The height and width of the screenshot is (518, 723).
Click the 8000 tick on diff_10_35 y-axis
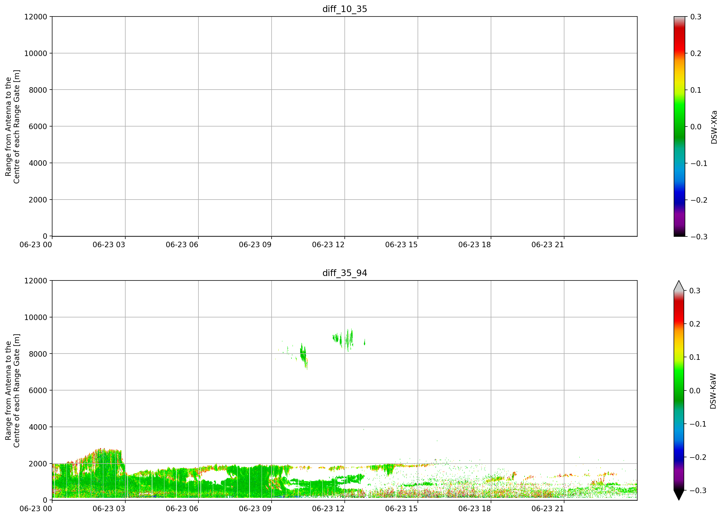point(38,90)
